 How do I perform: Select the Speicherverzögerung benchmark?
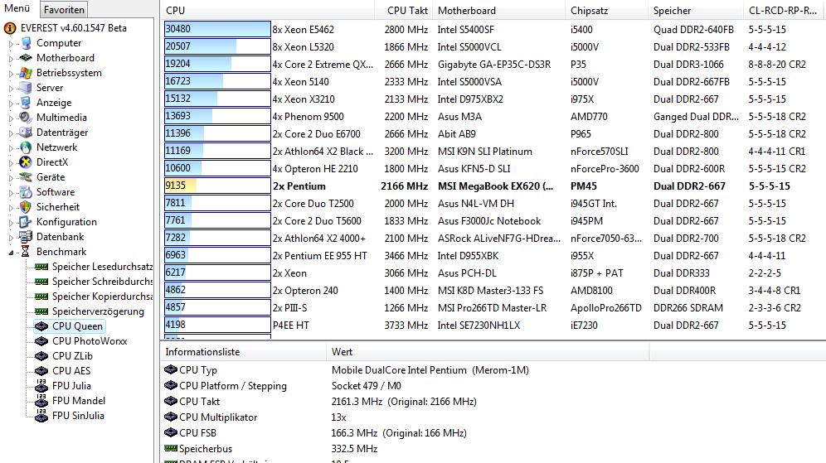(98, 311)
